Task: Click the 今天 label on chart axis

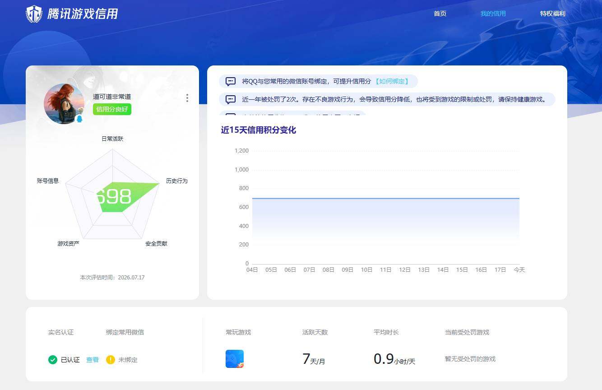Action: click(519, 269)
